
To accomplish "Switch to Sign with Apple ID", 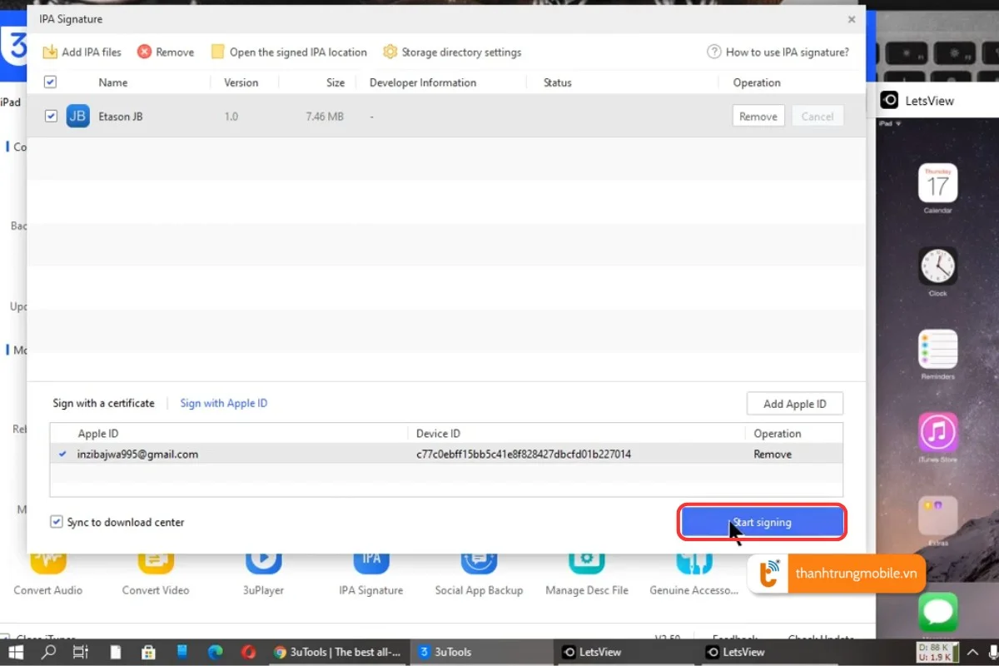I will (223, 403).
